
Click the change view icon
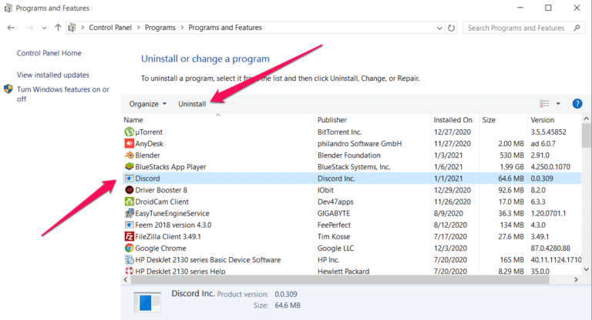coord(544,104)
